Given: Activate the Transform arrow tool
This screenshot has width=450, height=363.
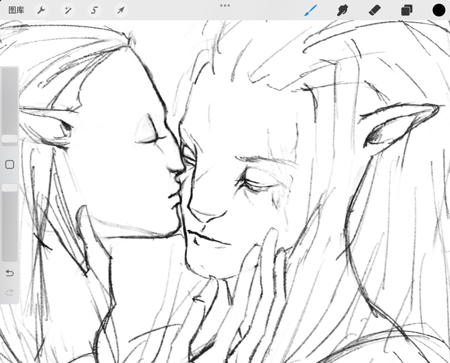Looking at the screenshot, I should pos(121,10).
